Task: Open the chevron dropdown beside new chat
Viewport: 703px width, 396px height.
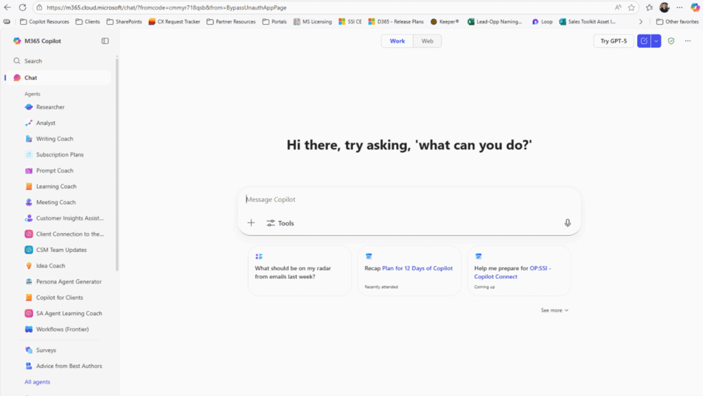Action: [656, 40]
